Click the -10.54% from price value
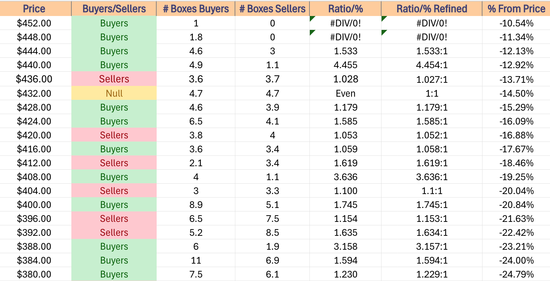Viewport: 550px width, 281px height. (516, 23)
